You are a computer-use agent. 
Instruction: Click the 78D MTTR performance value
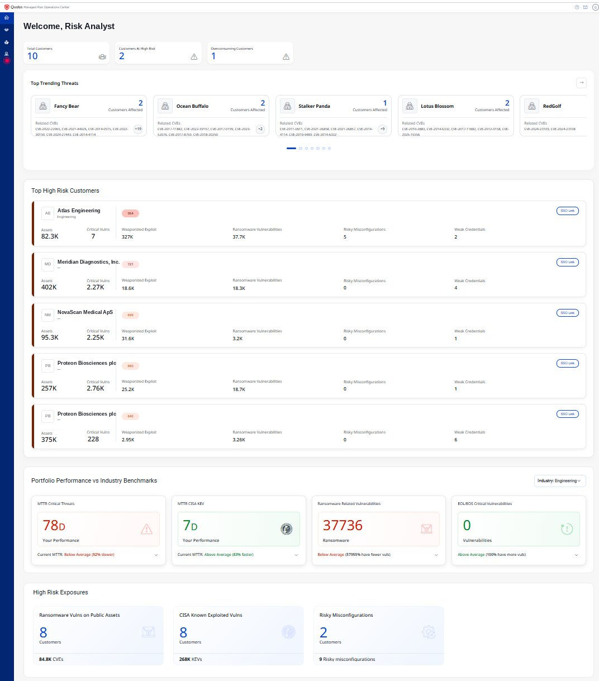click(54, 526)
